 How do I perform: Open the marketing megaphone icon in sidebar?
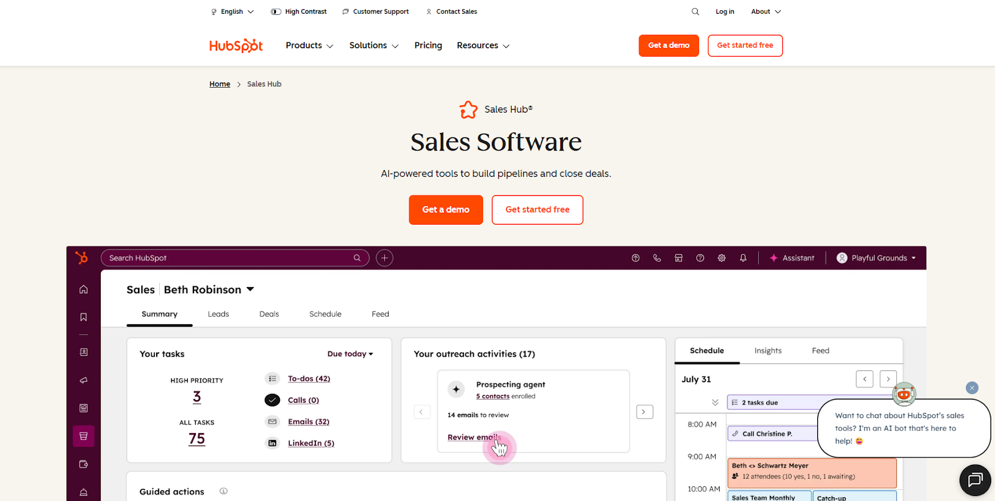(x=83, y=380)
